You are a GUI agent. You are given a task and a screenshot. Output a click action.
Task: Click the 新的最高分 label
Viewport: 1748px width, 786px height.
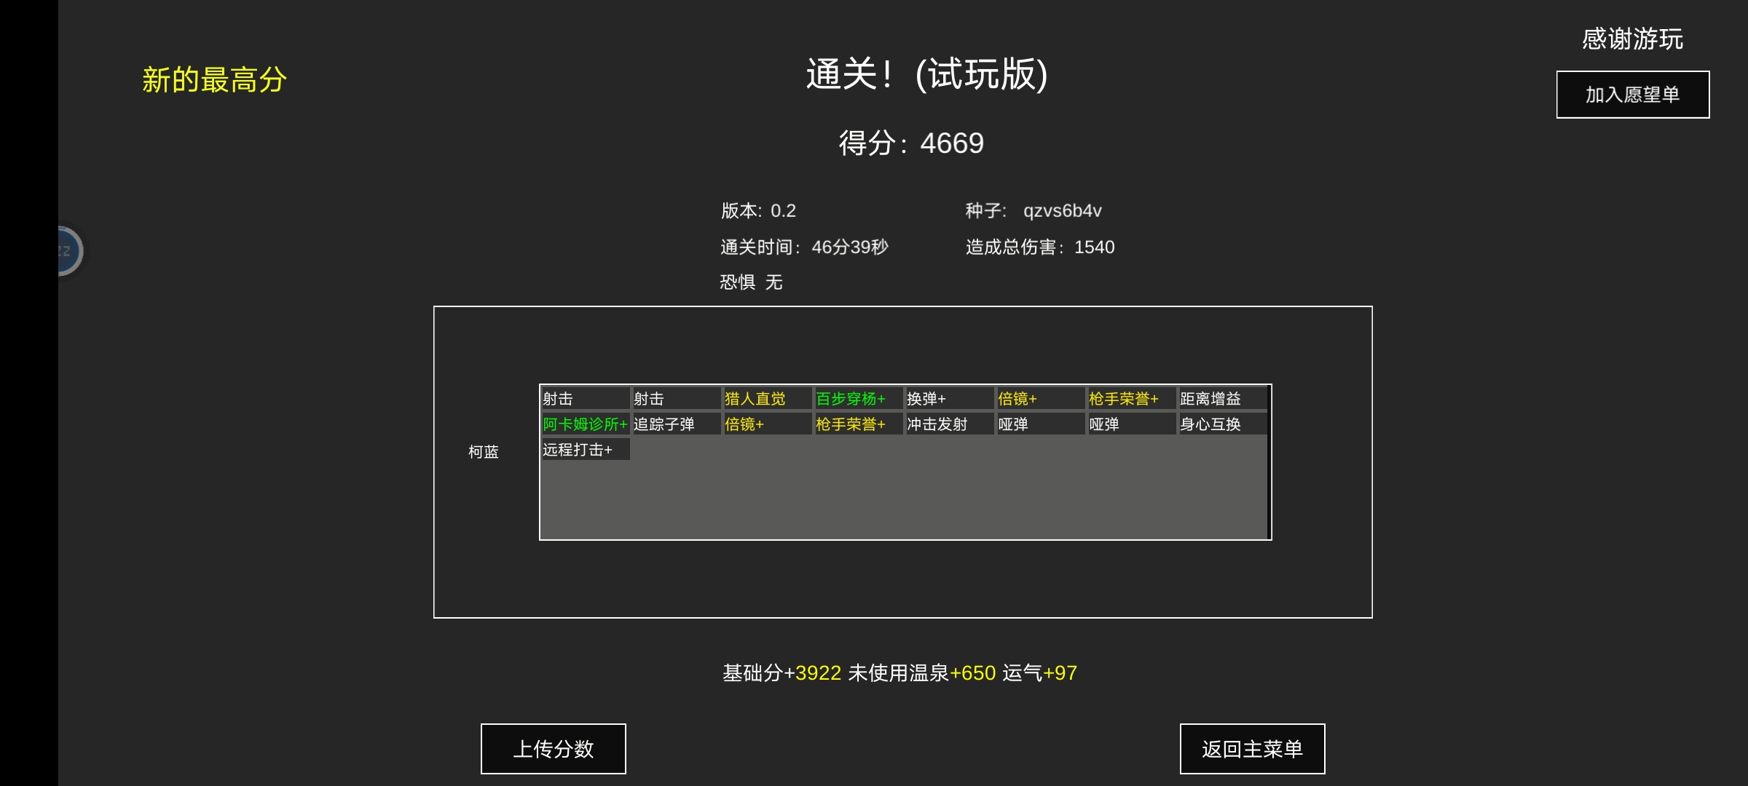click(214, 79)
